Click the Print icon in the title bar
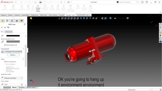The height and width of the screenshot is (91, 162). 40,2
